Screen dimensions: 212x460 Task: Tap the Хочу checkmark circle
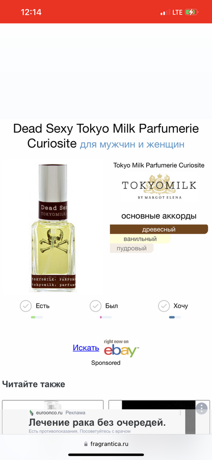coord(164,306)
